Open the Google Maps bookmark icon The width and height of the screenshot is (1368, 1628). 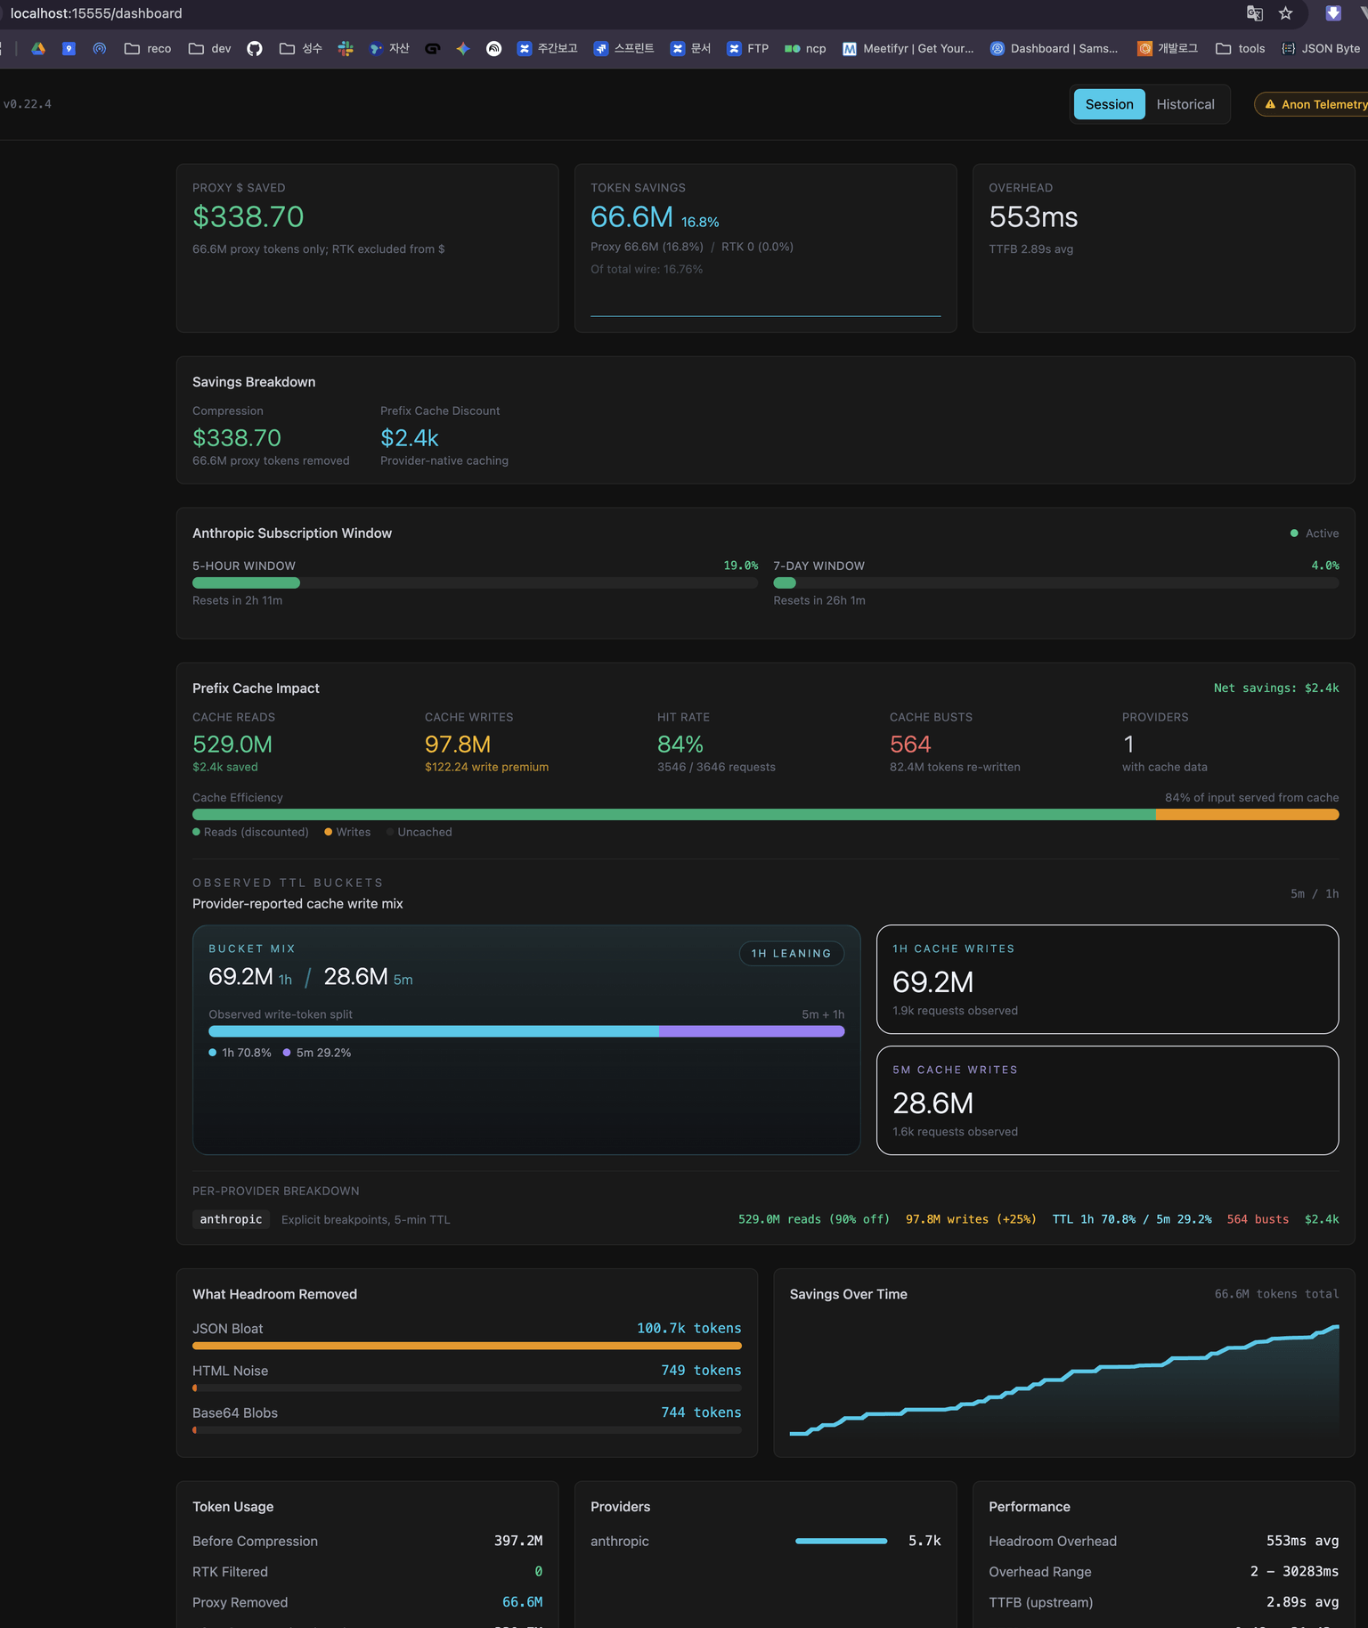[69, 49]
